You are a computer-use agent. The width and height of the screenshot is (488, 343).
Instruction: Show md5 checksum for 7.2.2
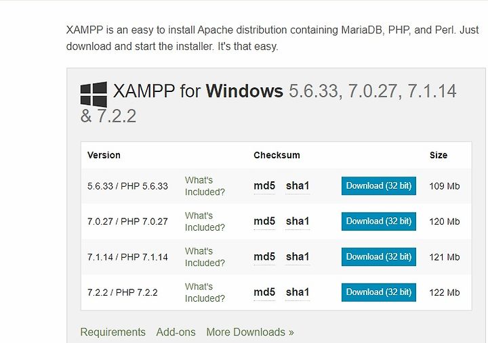[264, 292]
